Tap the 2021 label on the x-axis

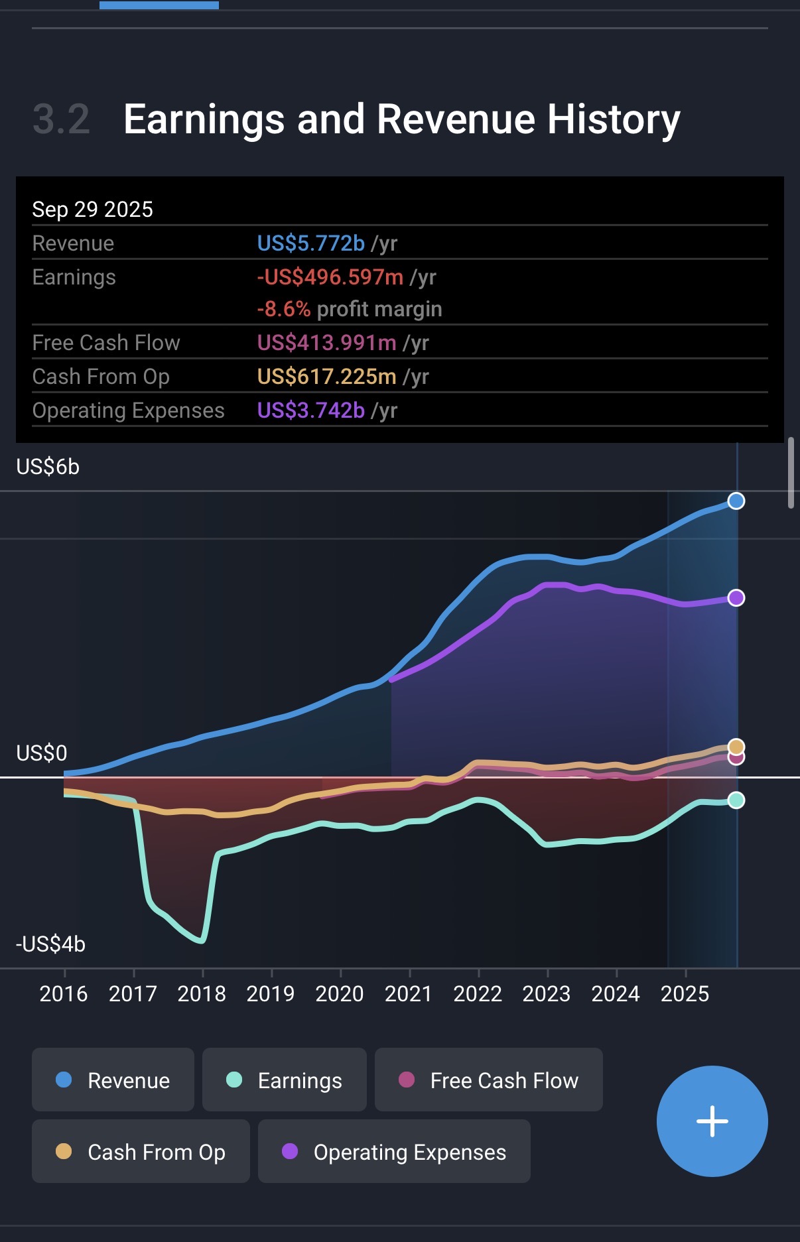click(x=409, y=993)
